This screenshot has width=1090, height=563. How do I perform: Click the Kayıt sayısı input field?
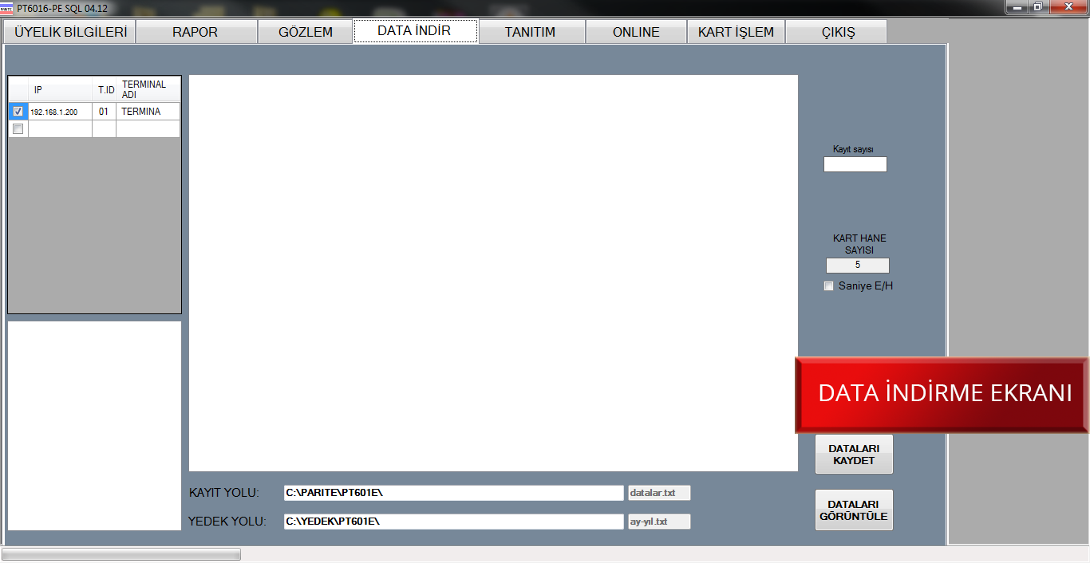[855, 164]
